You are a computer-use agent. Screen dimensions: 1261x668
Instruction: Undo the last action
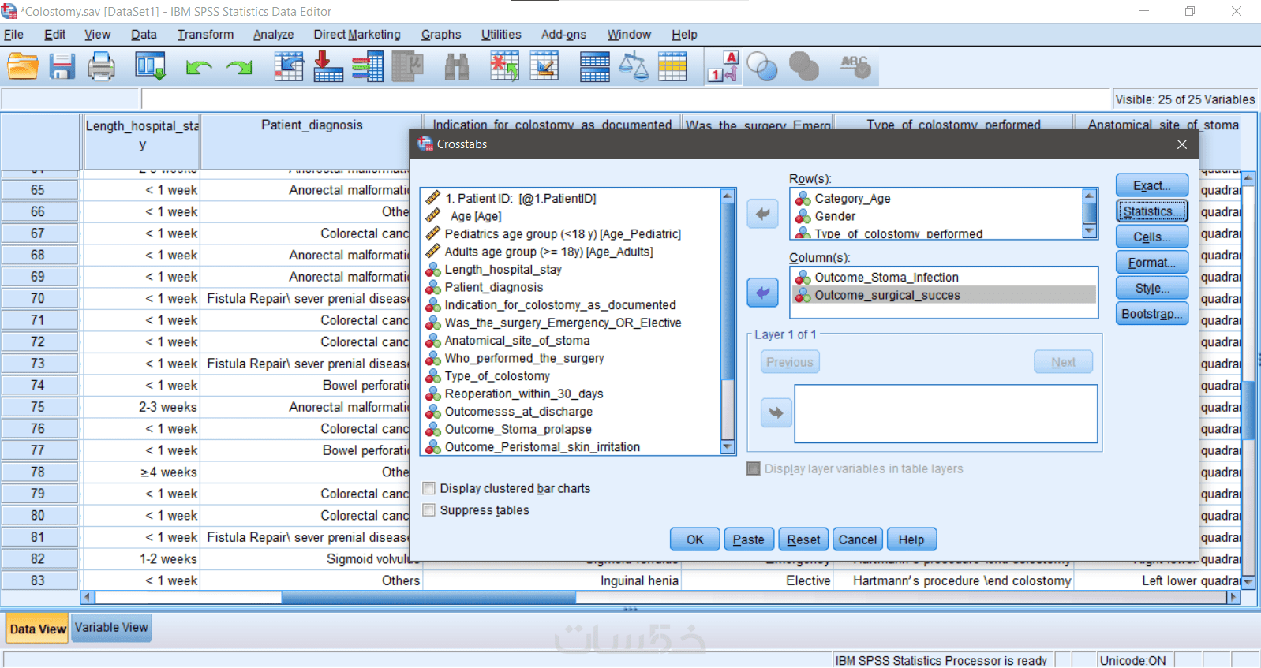click(x=199, y=67)
